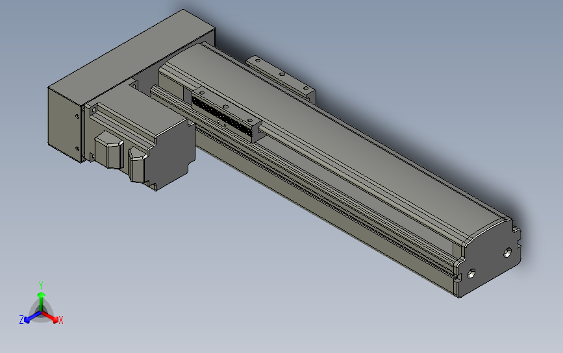Pick the lower hole on the end cap
The image size is (563, 353).
(x=471, y=274)
